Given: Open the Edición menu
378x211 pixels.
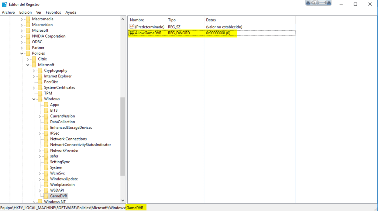Looking at the screenshot, I should coord(25,12).
